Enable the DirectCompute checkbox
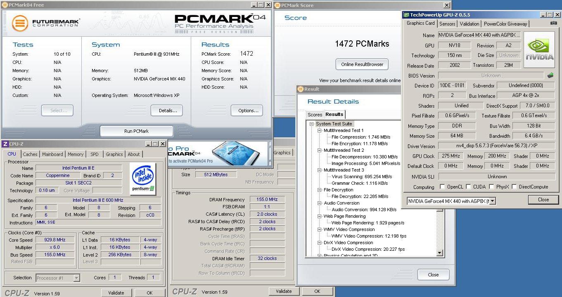The image size is (562, 297). tap(514, 187)
